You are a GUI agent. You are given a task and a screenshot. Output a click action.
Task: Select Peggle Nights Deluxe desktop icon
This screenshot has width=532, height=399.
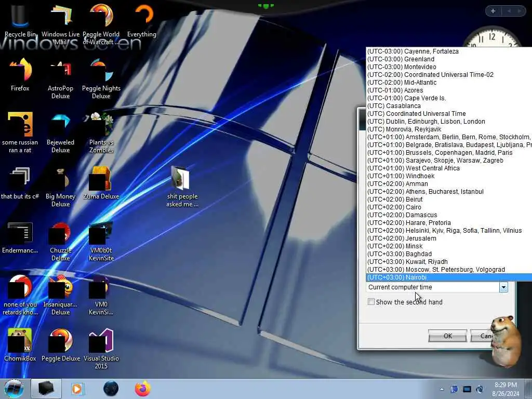point(101,79)
